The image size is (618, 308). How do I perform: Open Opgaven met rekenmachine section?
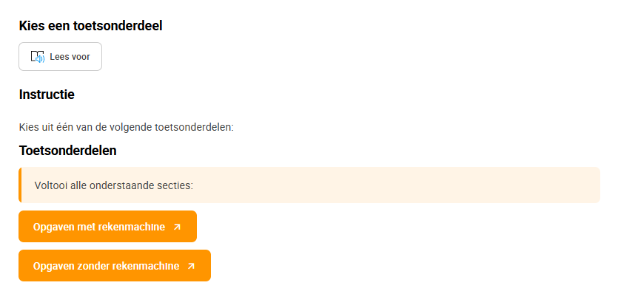[x=107, y=227]
